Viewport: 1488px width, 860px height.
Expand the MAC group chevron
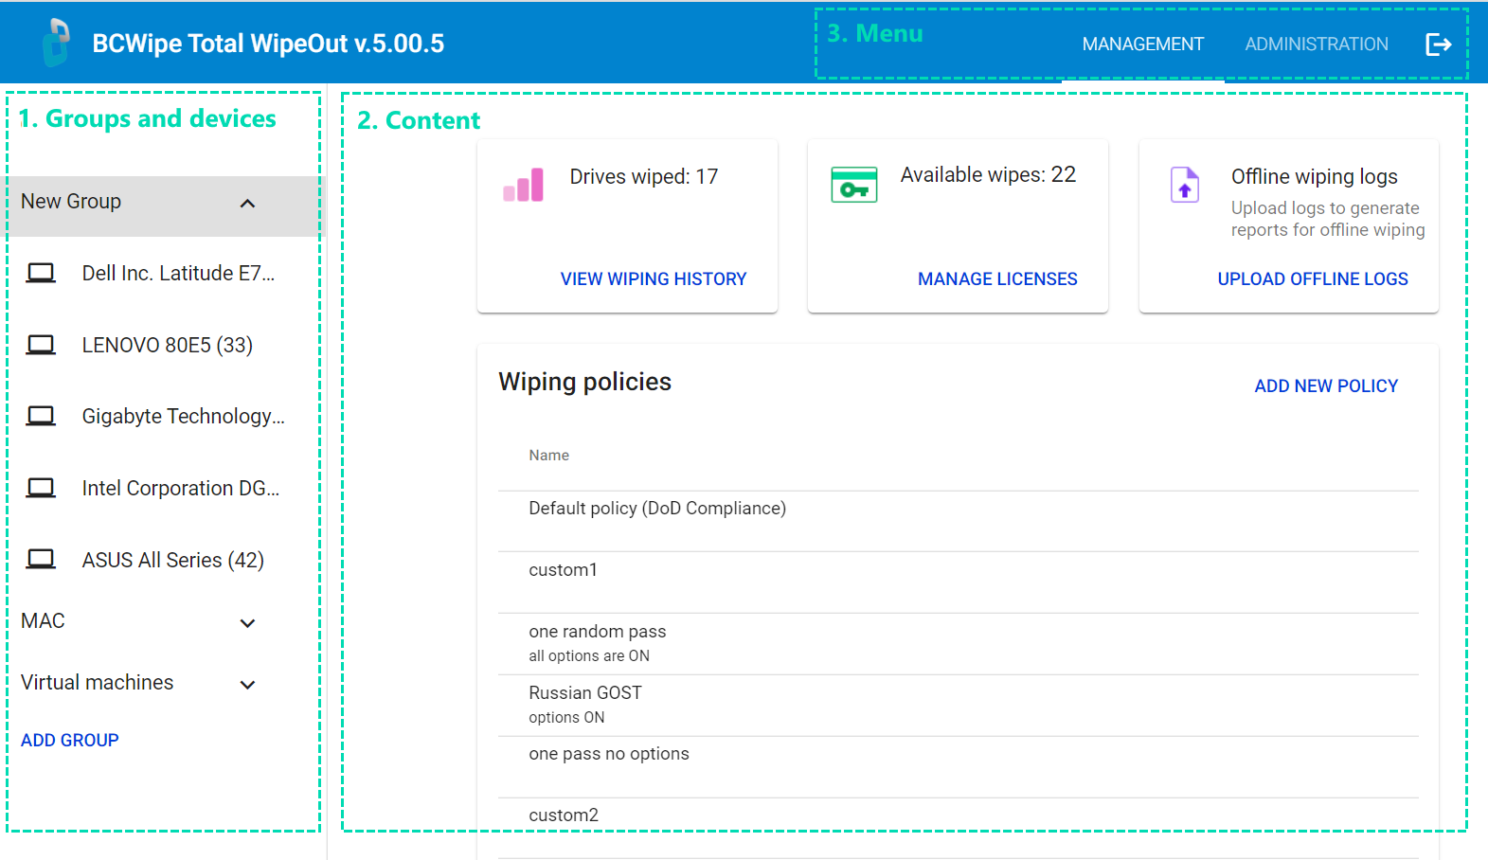[x=247, y=622]
